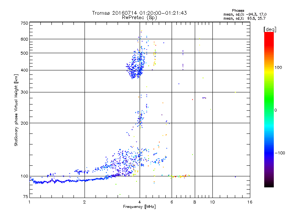Click y-axis tick label '200'
The image size is (294, 220).
24,123
